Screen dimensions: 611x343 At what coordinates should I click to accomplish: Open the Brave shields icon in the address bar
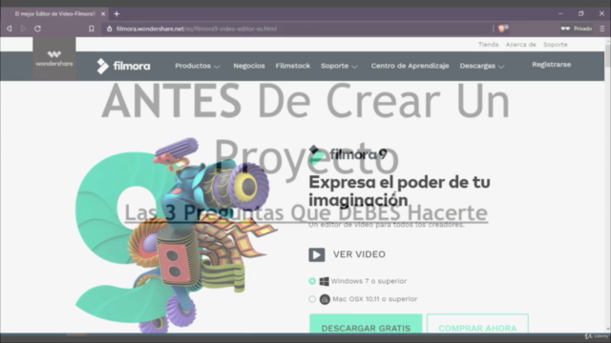coord(503,29)
